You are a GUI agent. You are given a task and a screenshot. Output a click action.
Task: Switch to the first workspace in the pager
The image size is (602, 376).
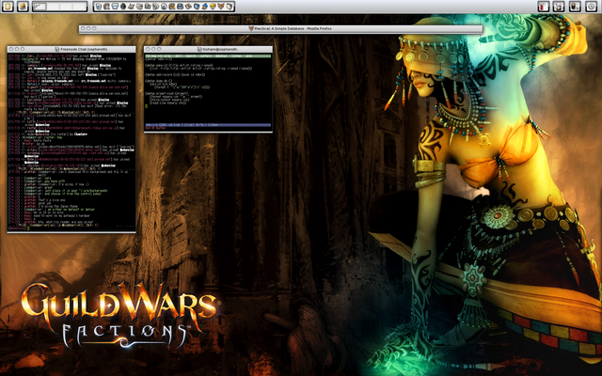click(40, 7)
